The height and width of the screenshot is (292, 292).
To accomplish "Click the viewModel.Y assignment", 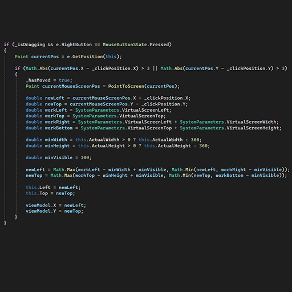I will point(54,211).
